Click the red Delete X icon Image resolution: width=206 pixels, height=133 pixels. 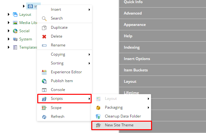pos(44,37)
